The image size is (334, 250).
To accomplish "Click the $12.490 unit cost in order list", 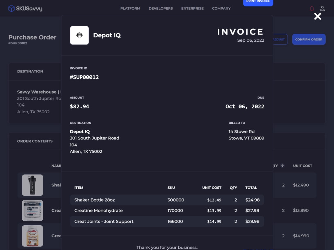I will [x=301, y=185].
